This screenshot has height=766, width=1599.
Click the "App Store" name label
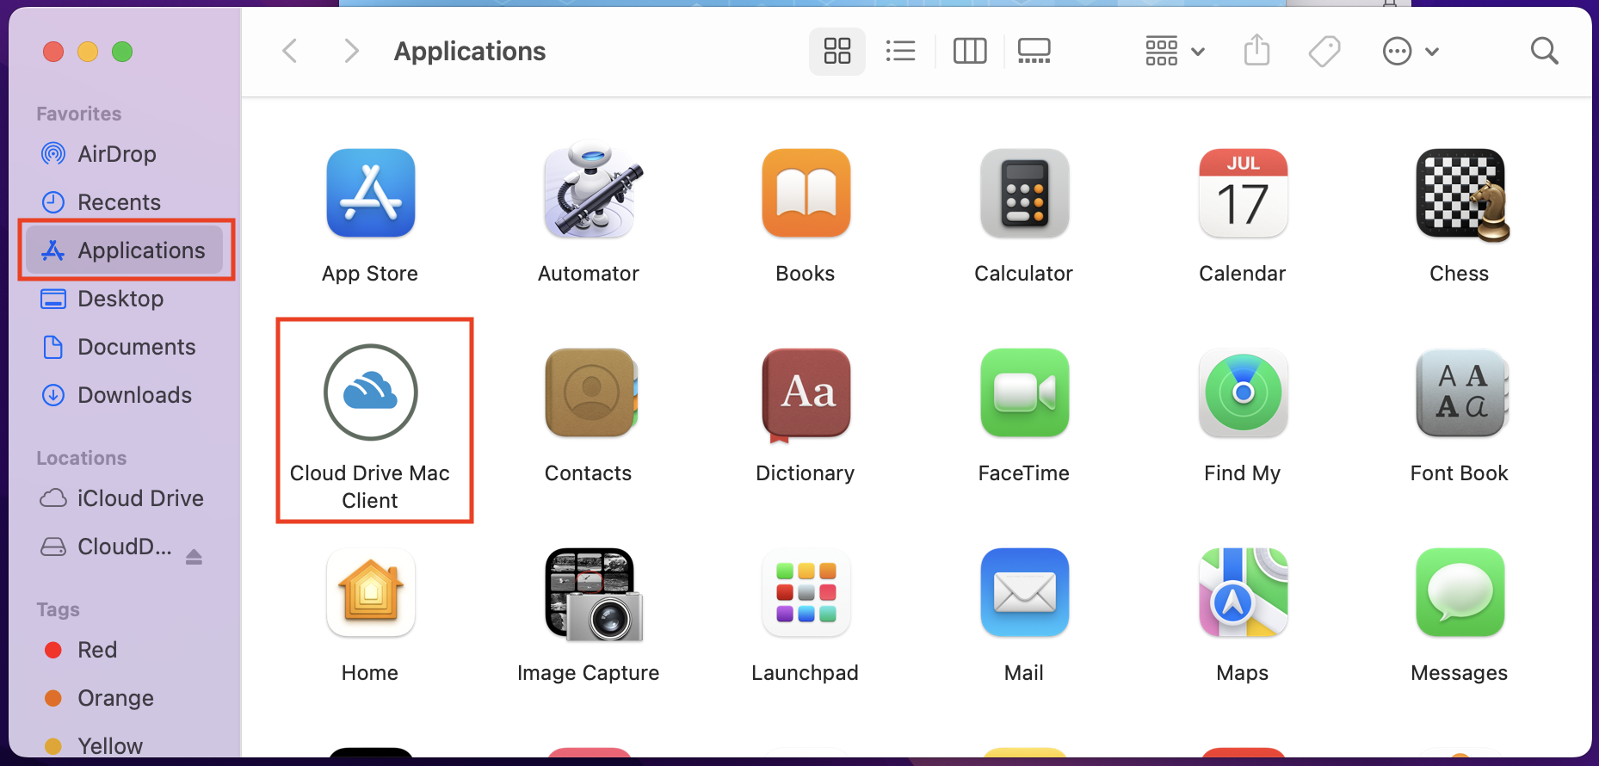pos(370,274)
